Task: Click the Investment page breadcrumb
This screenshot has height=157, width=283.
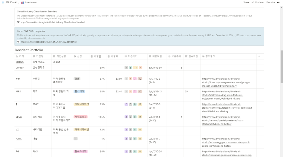Action: pos(31,2)
